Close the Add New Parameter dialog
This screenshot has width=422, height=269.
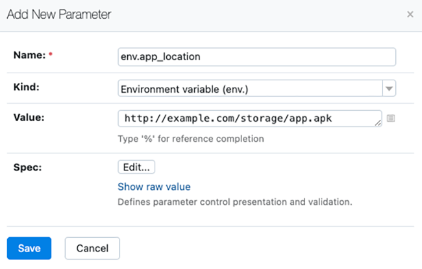click(410, 14)
